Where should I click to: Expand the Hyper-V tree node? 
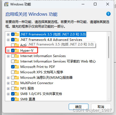tap(8, 51)
